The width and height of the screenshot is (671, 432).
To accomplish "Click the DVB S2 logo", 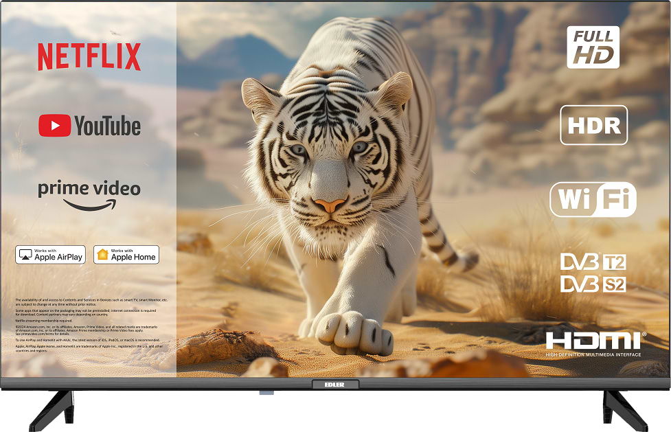I will pyautogui.click(x=593, y=284).
